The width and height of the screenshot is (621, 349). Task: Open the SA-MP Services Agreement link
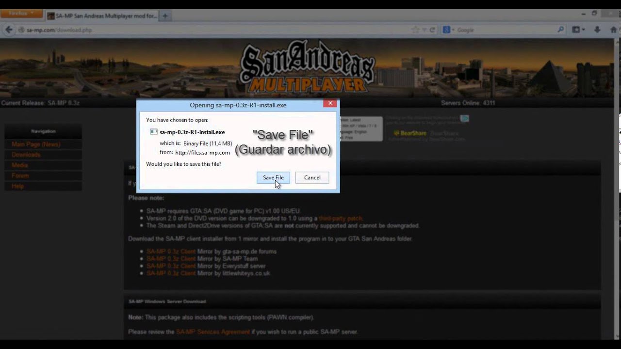coord(213,332)
